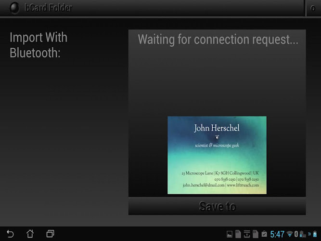
Task: Tap SD card icon beside the shopping bag
Action: (256, 234)
